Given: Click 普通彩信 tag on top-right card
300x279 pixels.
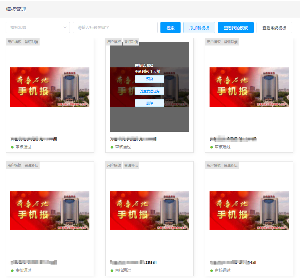Looking at the screenshot, I should pyautogui.click(x=230, y=42).
